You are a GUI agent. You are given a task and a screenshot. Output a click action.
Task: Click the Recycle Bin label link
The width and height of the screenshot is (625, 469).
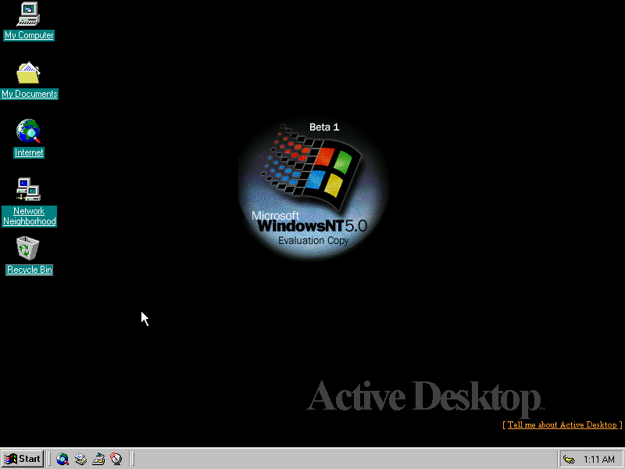tap(29, 270)
